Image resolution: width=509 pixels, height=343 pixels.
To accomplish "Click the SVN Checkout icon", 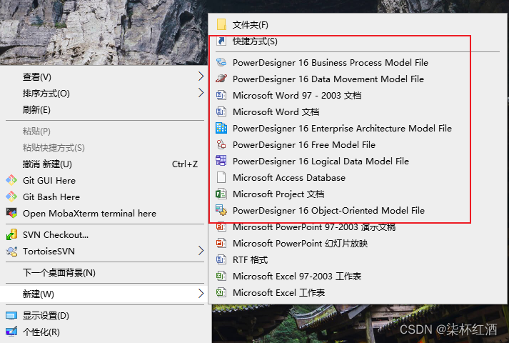I will (11, 234).
